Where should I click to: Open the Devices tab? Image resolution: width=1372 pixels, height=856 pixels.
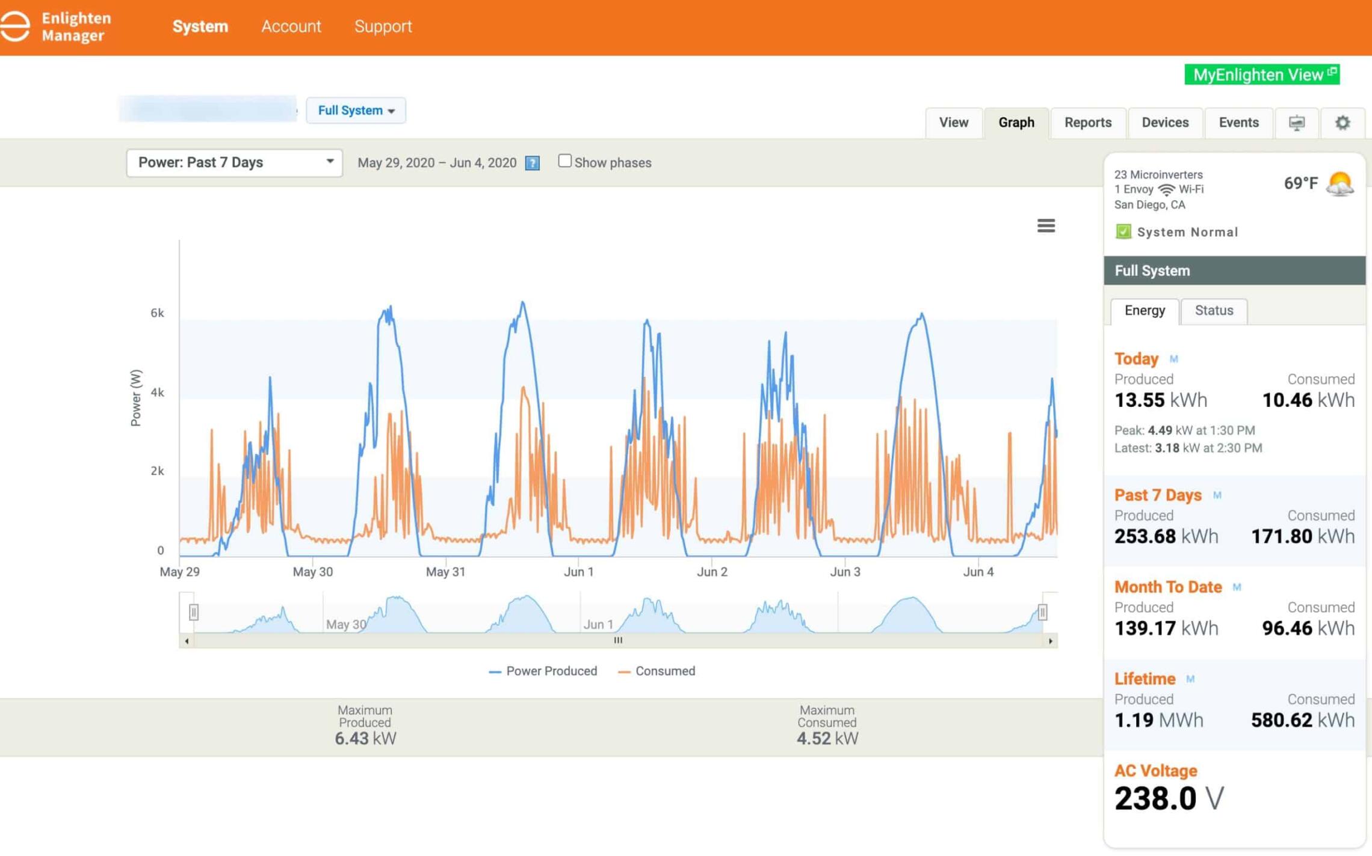click(1165, 123)
